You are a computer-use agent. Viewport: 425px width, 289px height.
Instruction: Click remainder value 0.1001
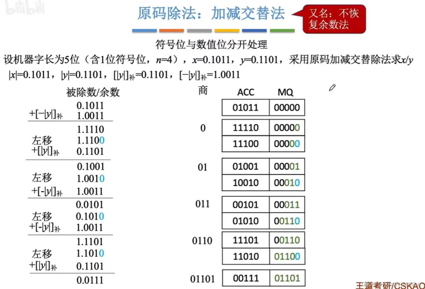coord(91,166)
